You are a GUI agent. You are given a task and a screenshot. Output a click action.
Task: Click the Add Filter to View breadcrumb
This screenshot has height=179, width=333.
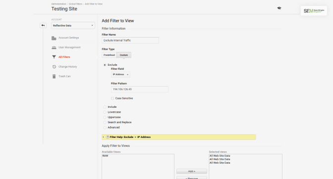tap(94, 4)
